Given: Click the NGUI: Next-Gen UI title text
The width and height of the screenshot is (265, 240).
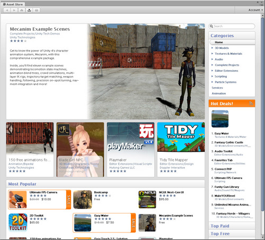Looking at the screenshot, I should (x=171, y=192).
